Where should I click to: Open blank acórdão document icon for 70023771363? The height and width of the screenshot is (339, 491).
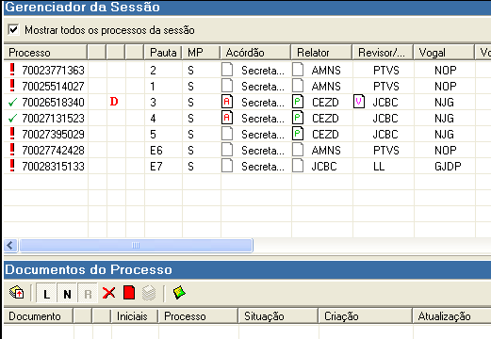227,70
